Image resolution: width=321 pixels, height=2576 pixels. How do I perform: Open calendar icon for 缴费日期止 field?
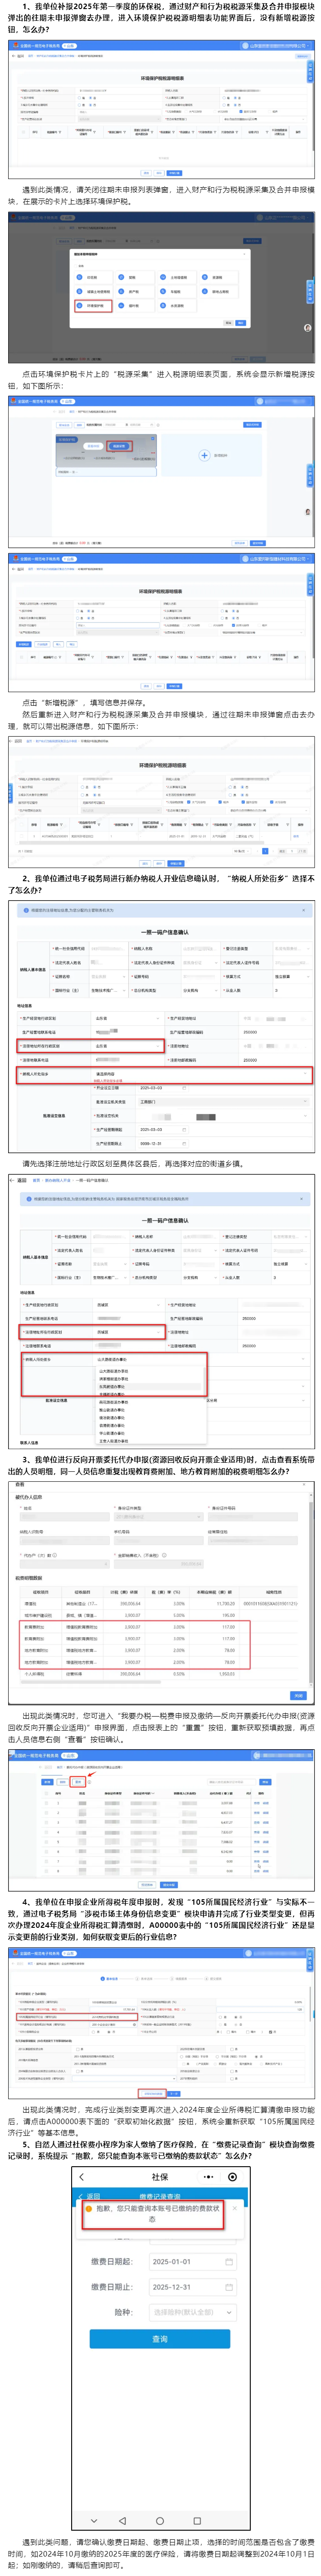click(229, 2287)
